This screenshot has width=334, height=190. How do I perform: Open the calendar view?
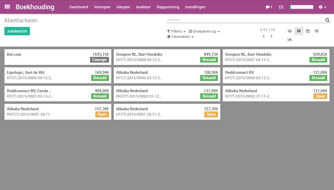(x=308, y=31)
